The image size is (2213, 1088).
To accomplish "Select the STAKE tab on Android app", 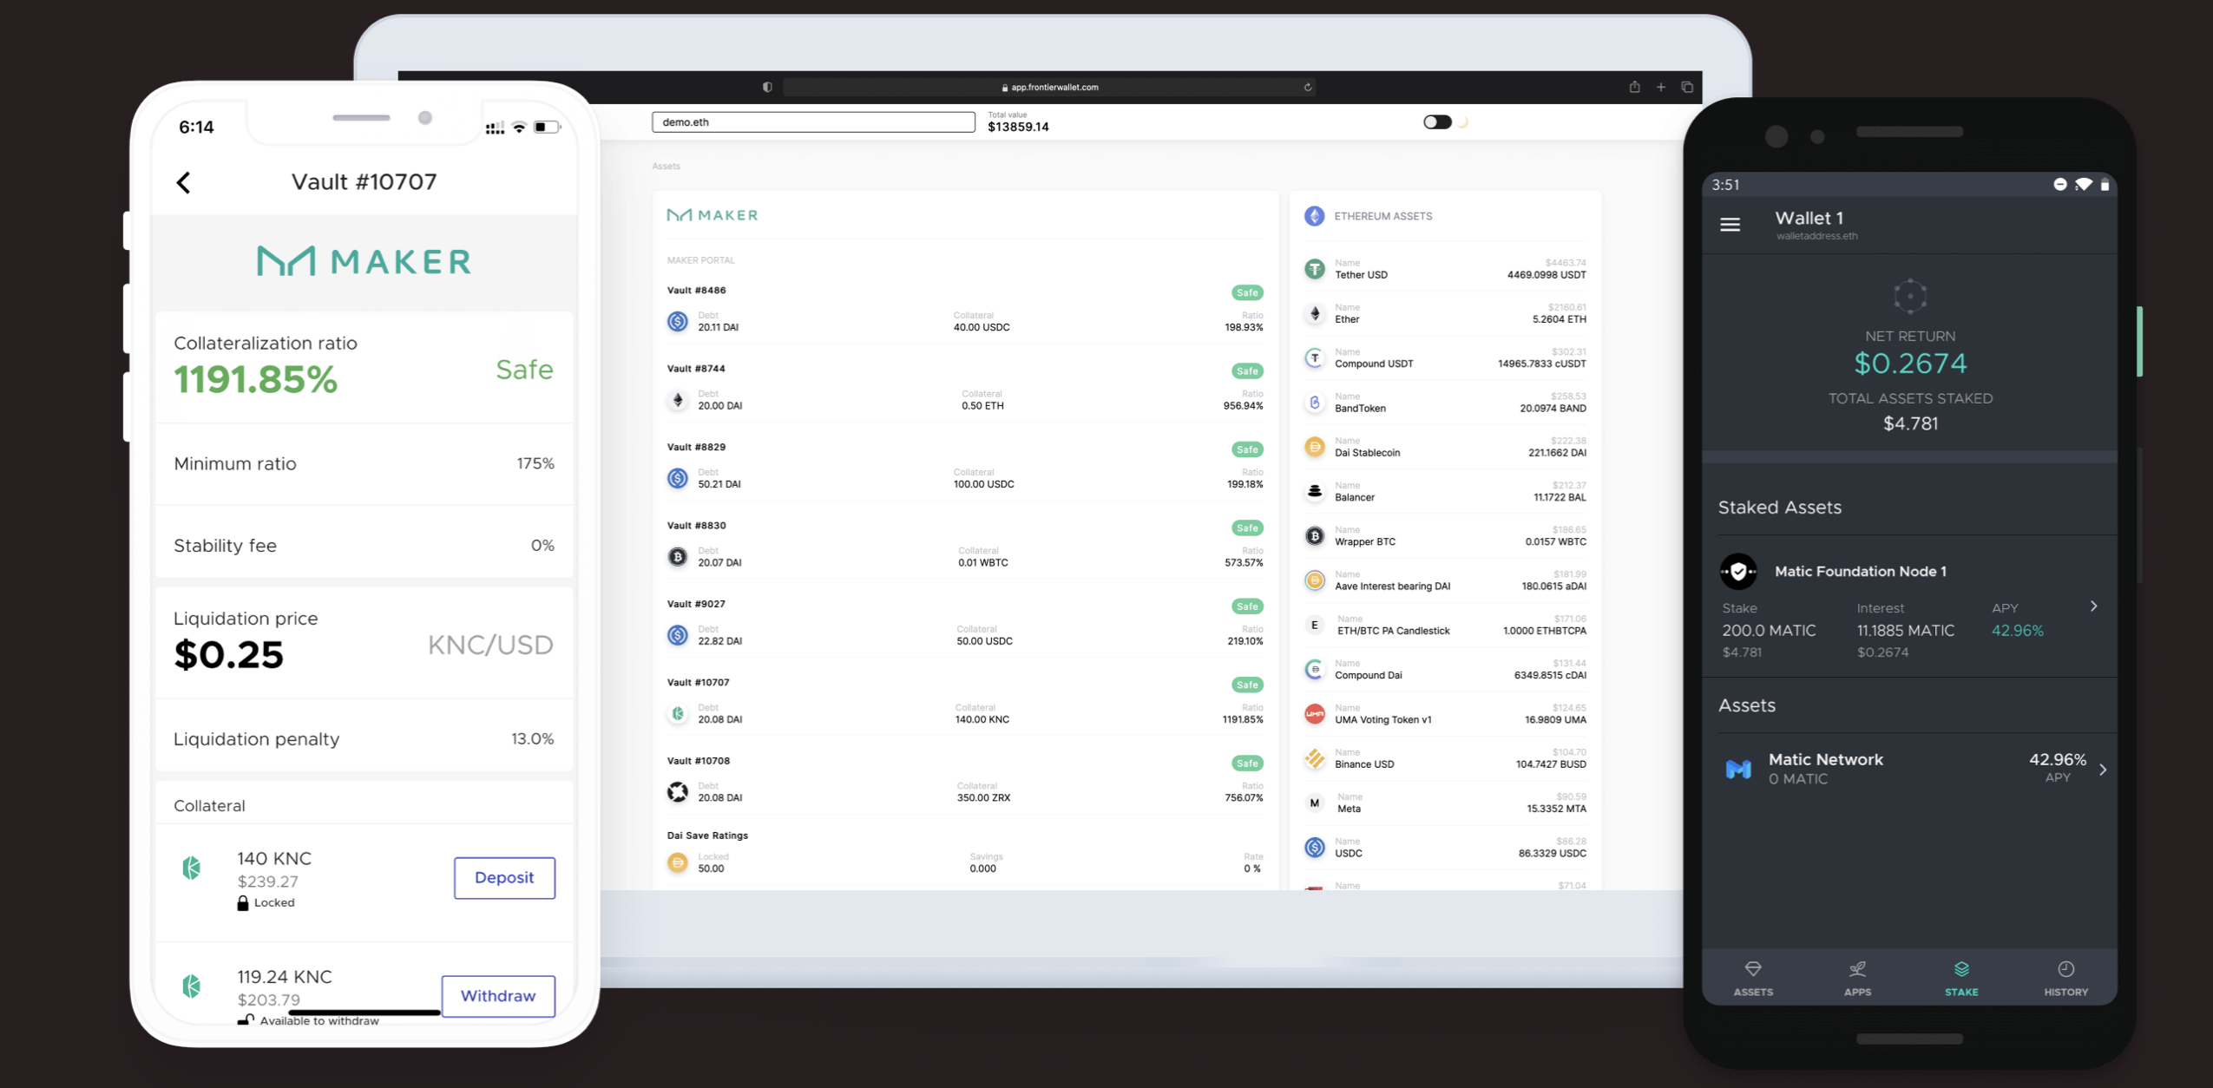I will pos(1961,978).
